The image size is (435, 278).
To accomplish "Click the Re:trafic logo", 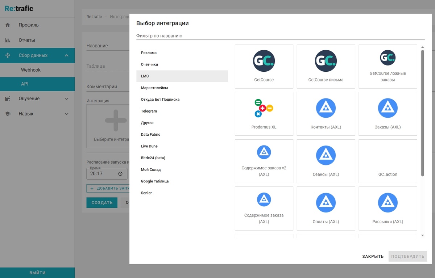I will [19, 9].
